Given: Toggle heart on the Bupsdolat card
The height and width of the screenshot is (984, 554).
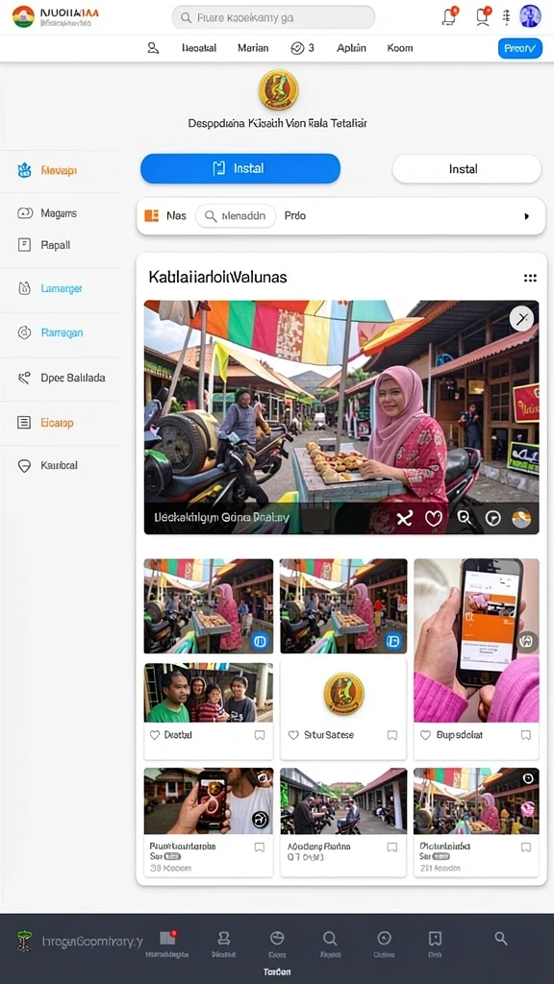Looking at the screenshot, I should coord(425,735).
